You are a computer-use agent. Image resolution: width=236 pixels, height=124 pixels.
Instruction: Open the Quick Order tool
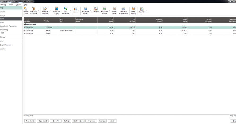(x=26, y=11)
